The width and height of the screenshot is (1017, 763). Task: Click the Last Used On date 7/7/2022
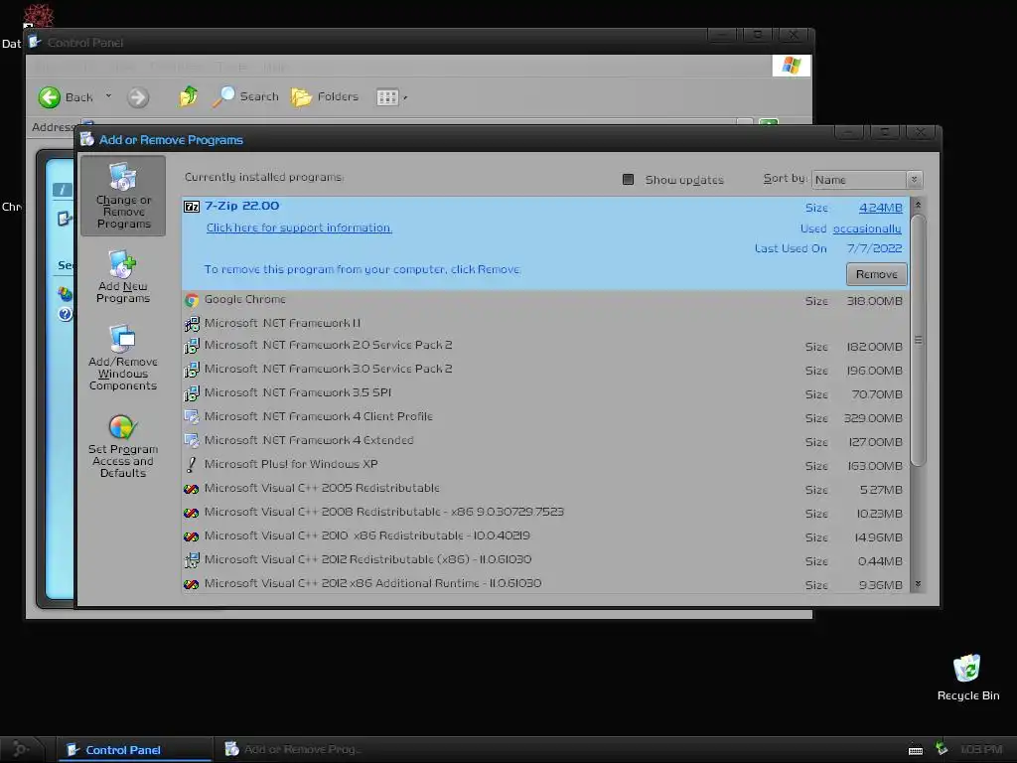874,248
